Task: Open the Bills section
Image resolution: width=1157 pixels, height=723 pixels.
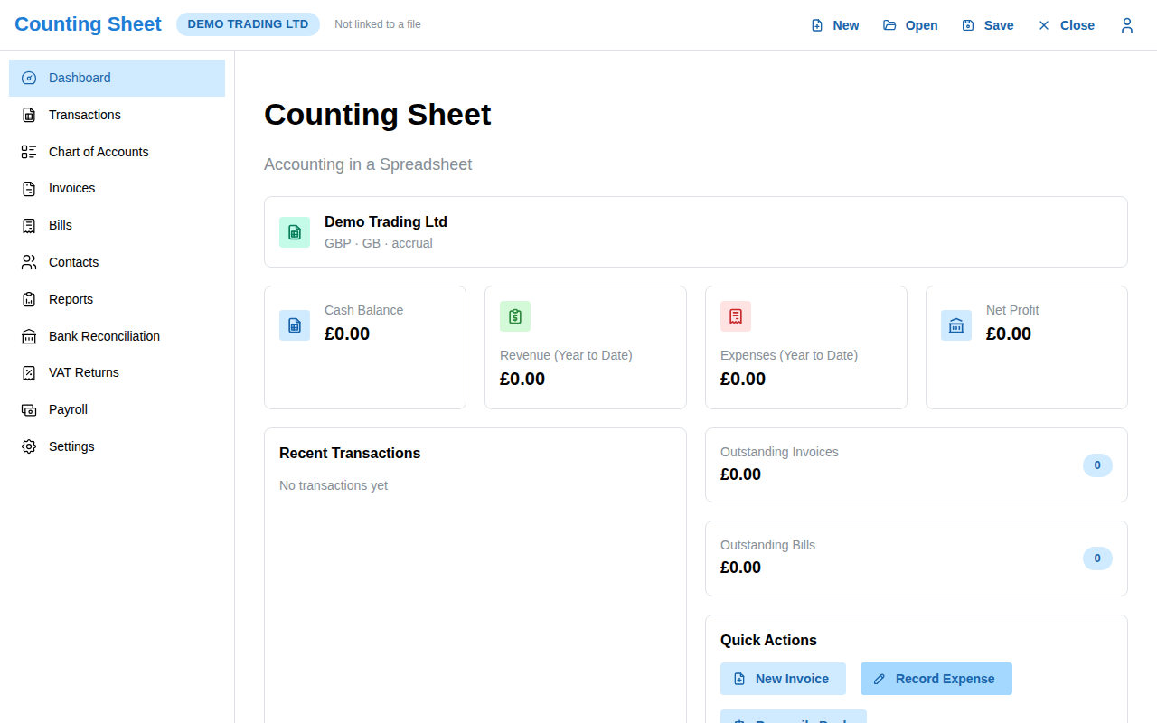Action: (117, 225)
